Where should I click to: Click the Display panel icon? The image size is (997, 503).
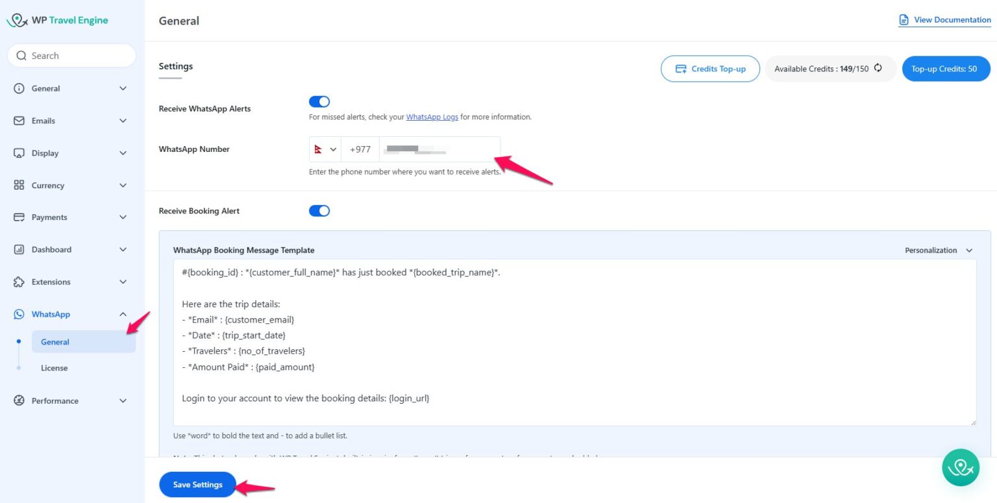point(19,153)
